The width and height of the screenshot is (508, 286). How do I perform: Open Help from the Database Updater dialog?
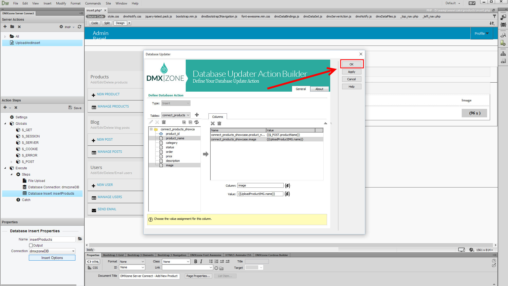(352, 87)
